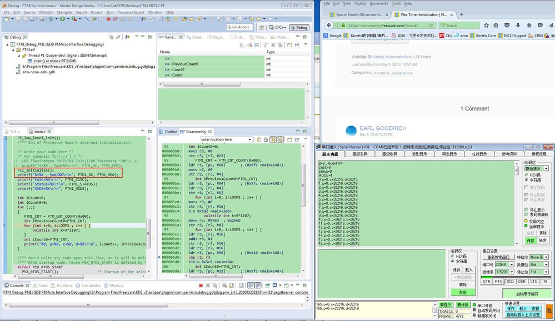Click Remove Selected Variable icon
Viewport: 555px width, 321px height.
click(x=273, y=45)
